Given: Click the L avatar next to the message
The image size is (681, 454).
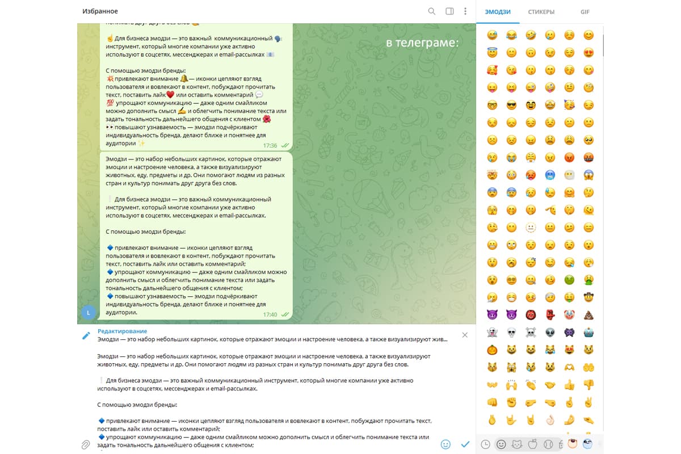Looking at the screenshot, I should point(89,312).
